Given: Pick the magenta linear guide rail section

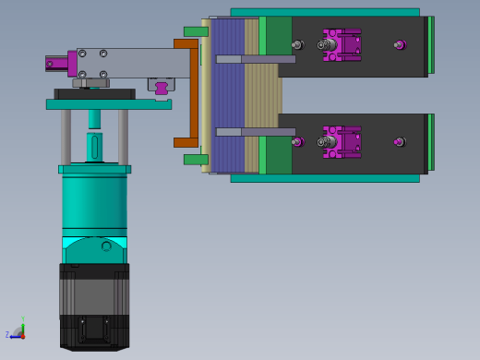Looking at the screenshot, I should pos(162,88).
